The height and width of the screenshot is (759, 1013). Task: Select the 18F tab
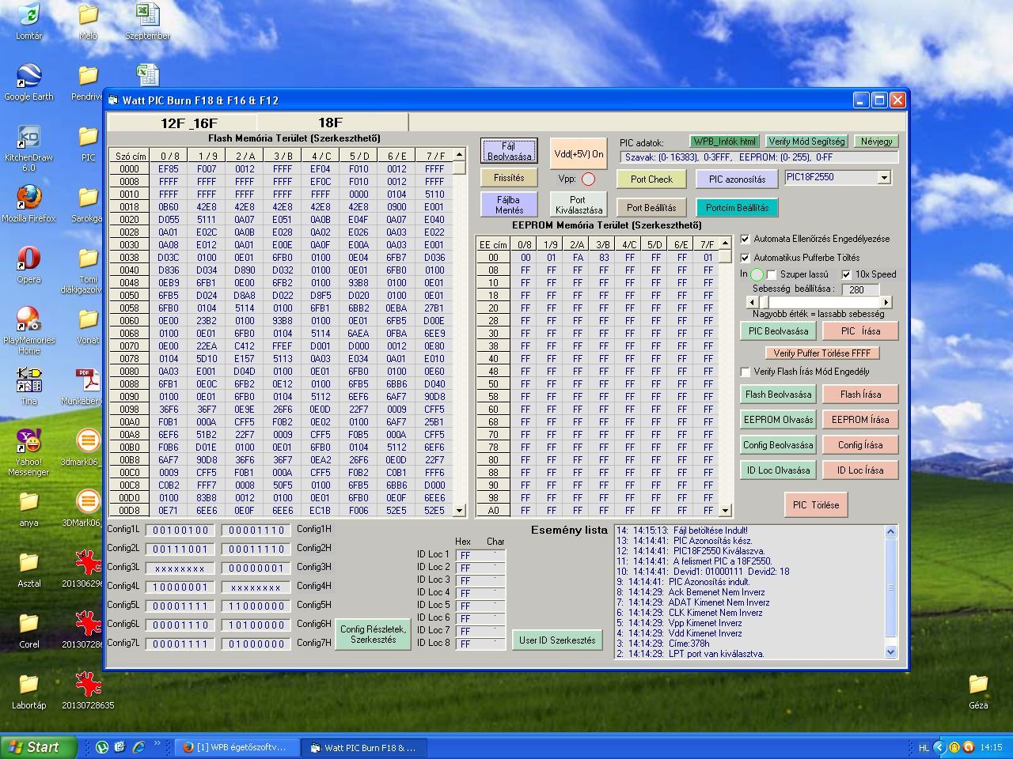point(330,123)
